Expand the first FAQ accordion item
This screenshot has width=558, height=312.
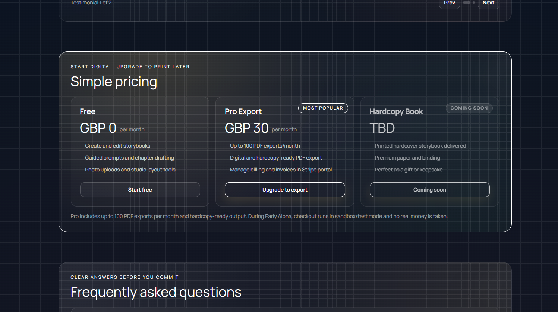pyautogui.click(x=285, y=310)
